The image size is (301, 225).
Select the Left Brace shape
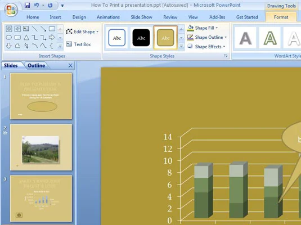coord(51,46)
